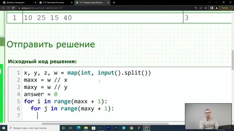Launch Microsoft Edge from the taskbar
This screenshot has width=234, height=131.
click(78, 128)
